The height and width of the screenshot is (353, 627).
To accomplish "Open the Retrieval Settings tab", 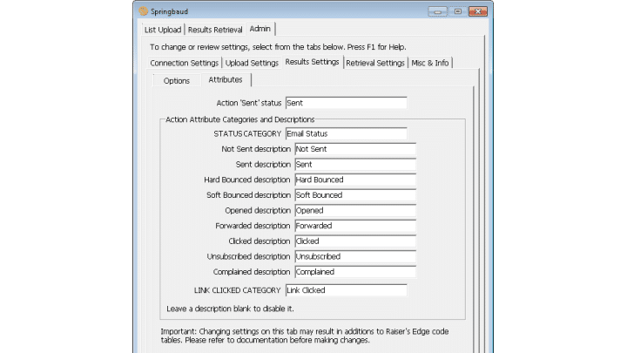I will coord(375,63).
